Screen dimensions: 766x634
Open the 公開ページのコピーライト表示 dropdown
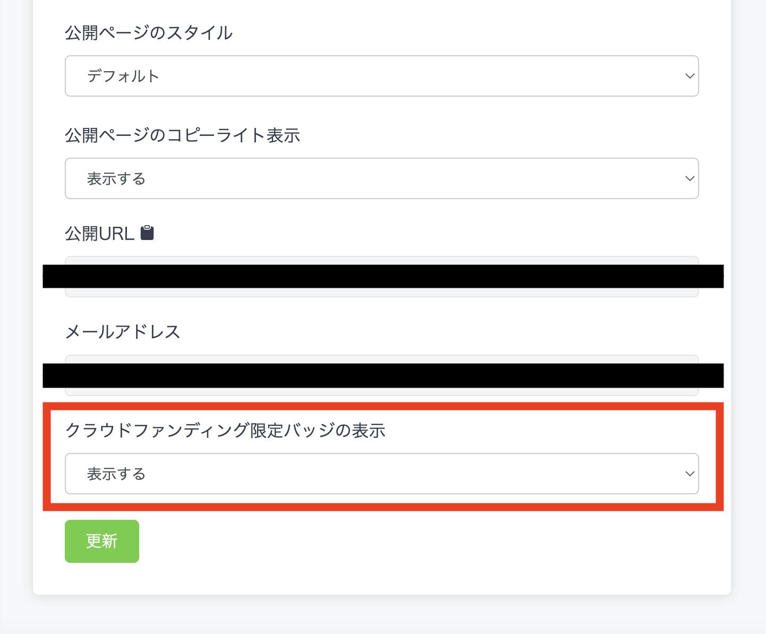pyautogui.click(x=381, y=178)
